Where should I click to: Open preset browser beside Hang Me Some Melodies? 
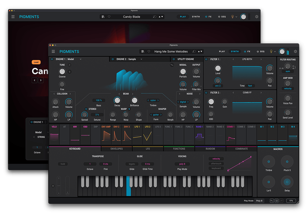click(x=143, y=52)
